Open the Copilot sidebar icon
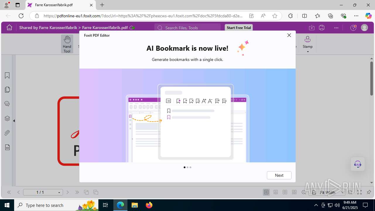Image resolution: width=375 pixels, height=211 pixels. pos(368,16)
